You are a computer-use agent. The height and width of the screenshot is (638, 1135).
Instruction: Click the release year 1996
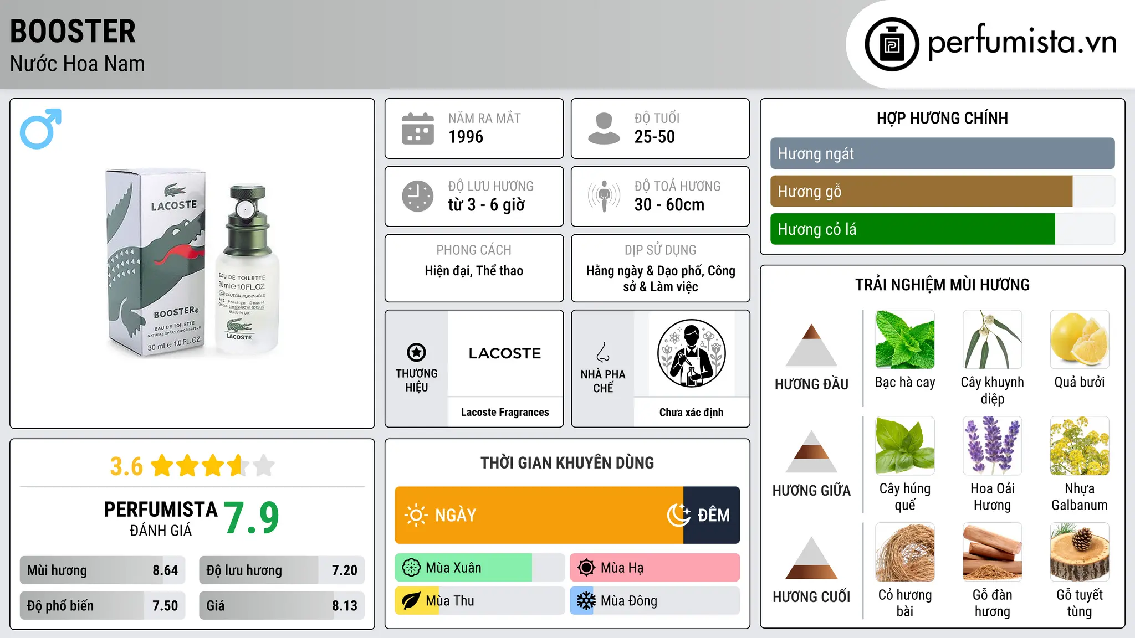tap(466, 137)
